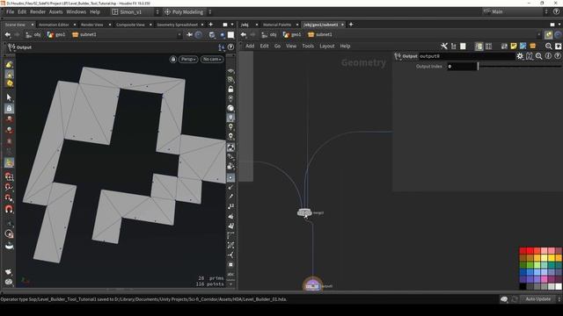Click the Output Index value field
This screenshot has height=316, width=563.
tap(462, 67)
